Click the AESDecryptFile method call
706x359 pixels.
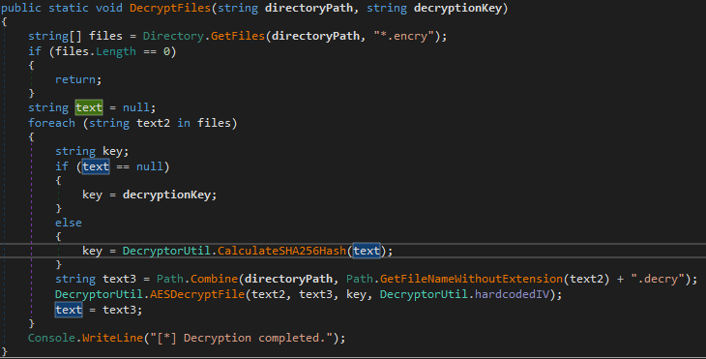tap(197, 294)
